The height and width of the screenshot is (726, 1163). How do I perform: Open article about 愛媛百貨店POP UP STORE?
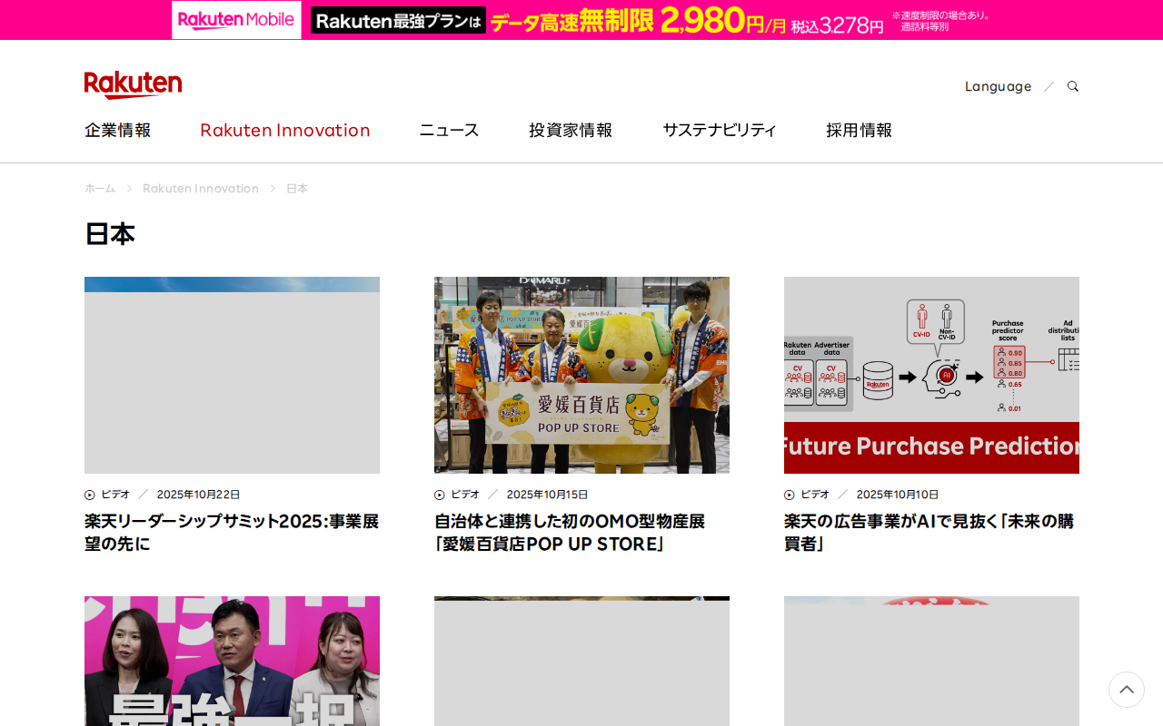570,533
